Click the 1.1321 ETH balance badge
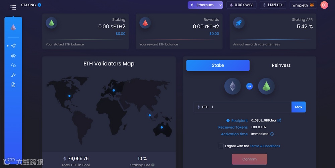This screenshot has height=168, width=335. 273,5
